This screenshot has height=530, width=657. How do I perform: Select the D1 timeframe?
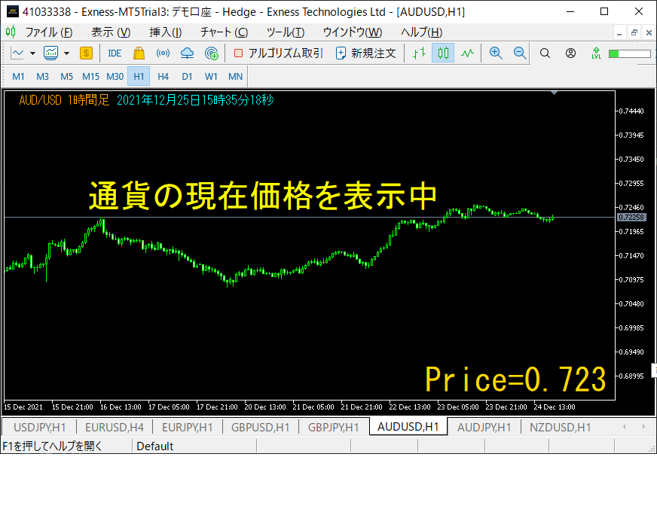187,76
